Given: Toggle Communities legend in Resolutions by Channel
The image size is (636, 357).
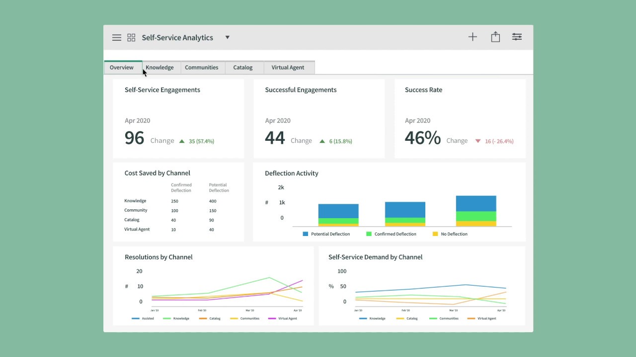Looking at the screenshot, I should 244,318.
